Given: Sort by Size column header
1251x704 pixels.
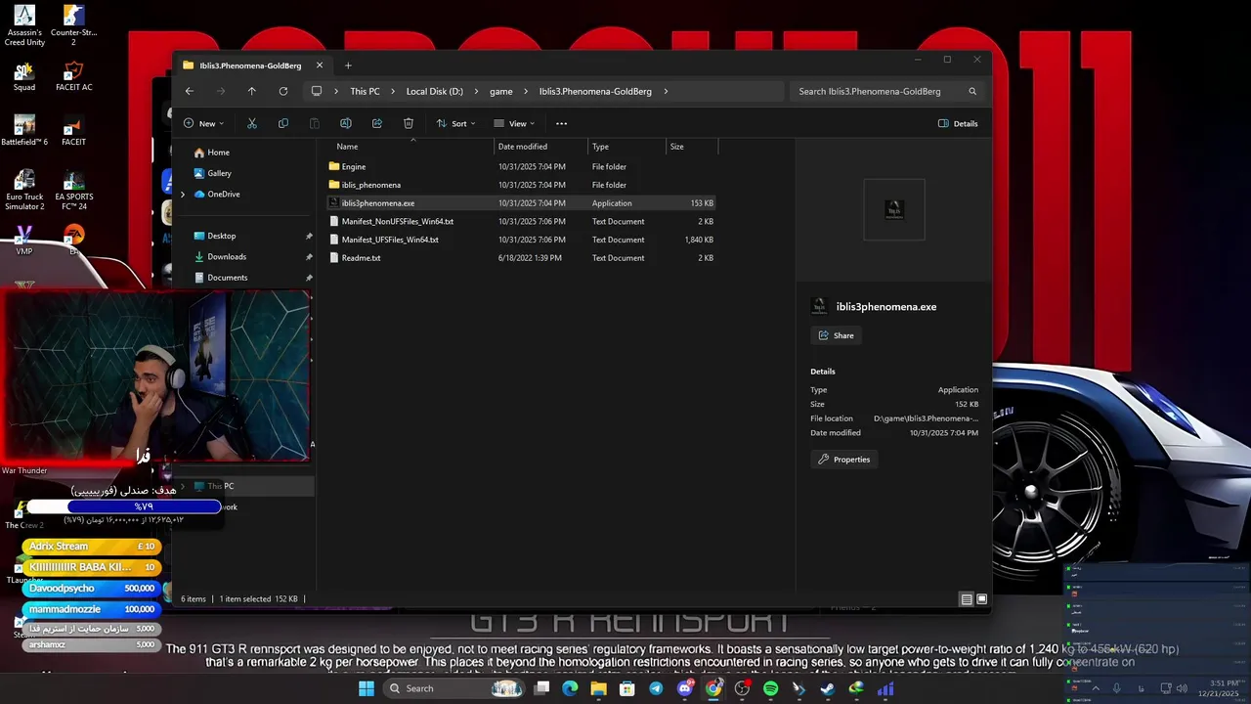Looking at the screenshot, I should pos(691,147).
